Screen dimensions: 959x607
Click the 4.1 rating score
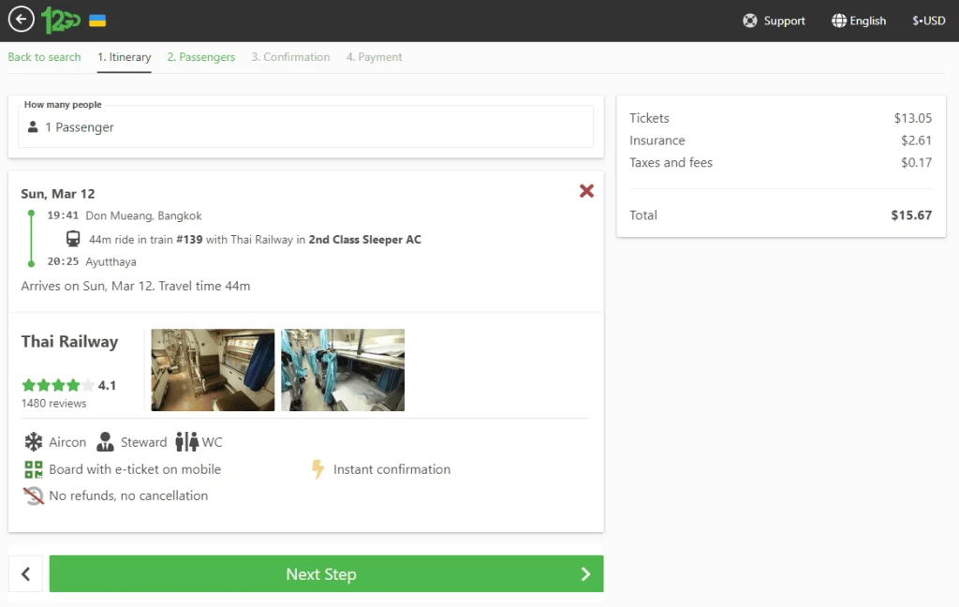pyautogui.click(x=107, y=386)
